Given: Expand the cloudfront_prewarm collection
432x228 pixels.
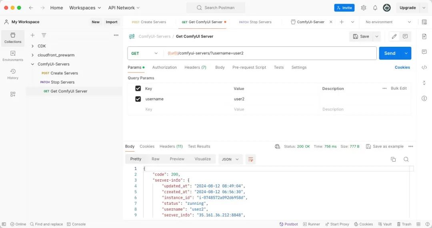Looking at the screenshot, I should (32, 55).
